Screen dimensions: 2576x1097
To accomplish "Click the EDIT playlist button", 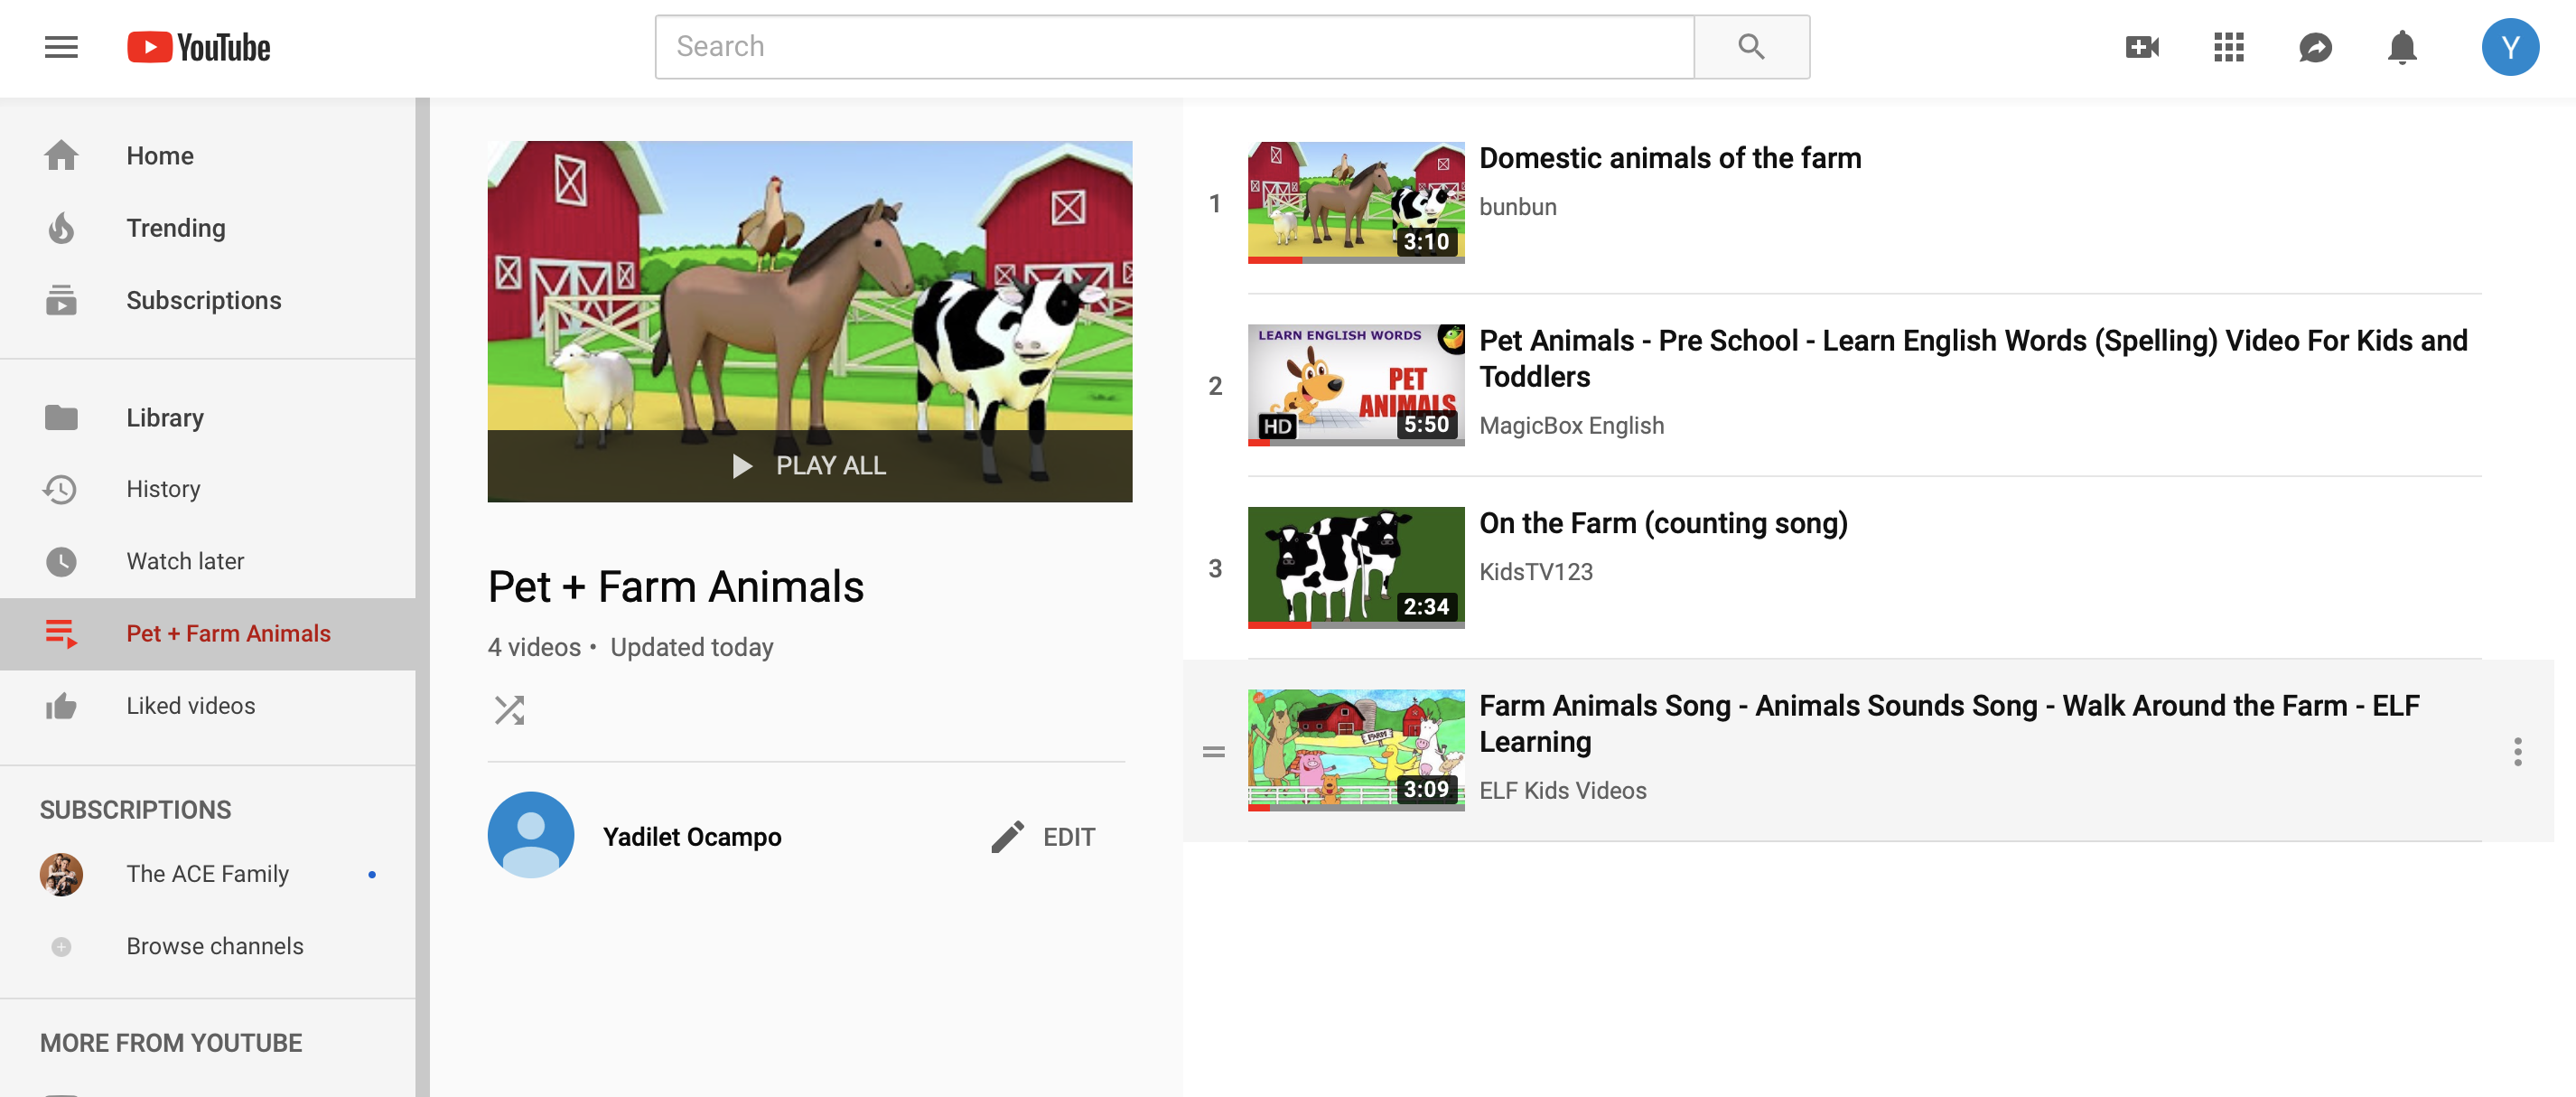I will point(1044,836).
